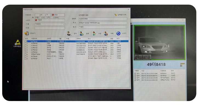
Task: Click the red icon in 8418 number field
Action: (x=53, y=15)
